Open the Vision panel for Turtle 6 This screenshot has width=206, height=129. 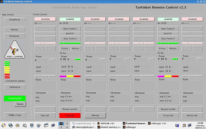[x=162, y=49]
